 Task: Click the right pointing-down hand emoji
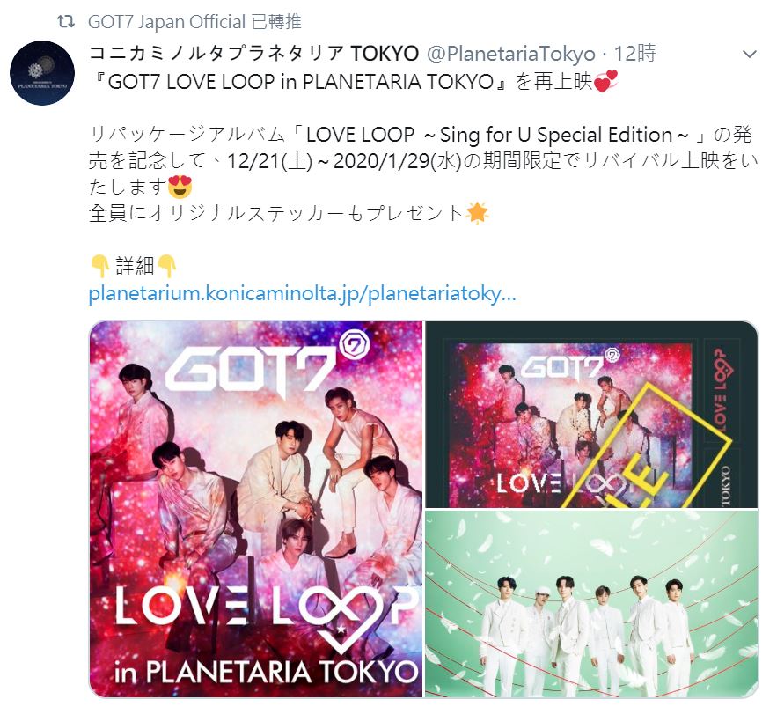click(166, 266)
